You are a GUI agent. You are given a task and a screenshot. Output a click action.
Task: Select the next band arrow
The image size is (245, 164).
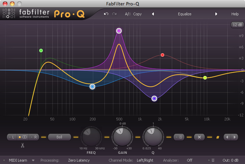pyautogui.click(x=234, y=137)
